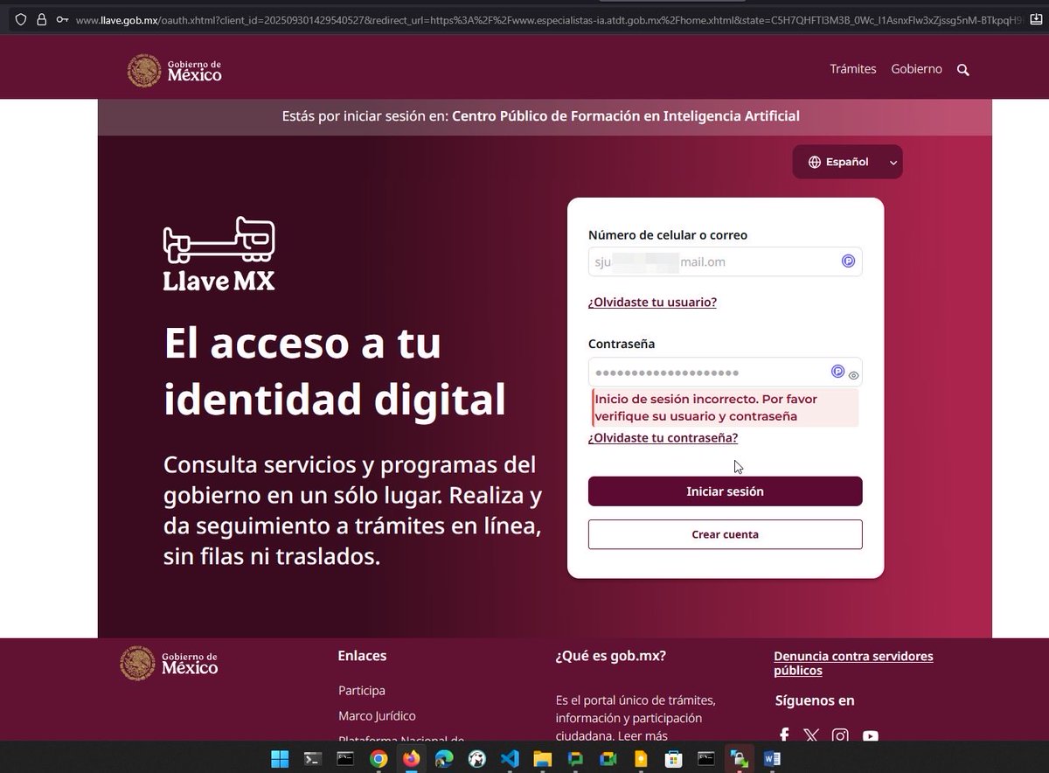Click the Crear cuenta button
The width and height of the screenshot is (1049, 773).
point(725,533)
